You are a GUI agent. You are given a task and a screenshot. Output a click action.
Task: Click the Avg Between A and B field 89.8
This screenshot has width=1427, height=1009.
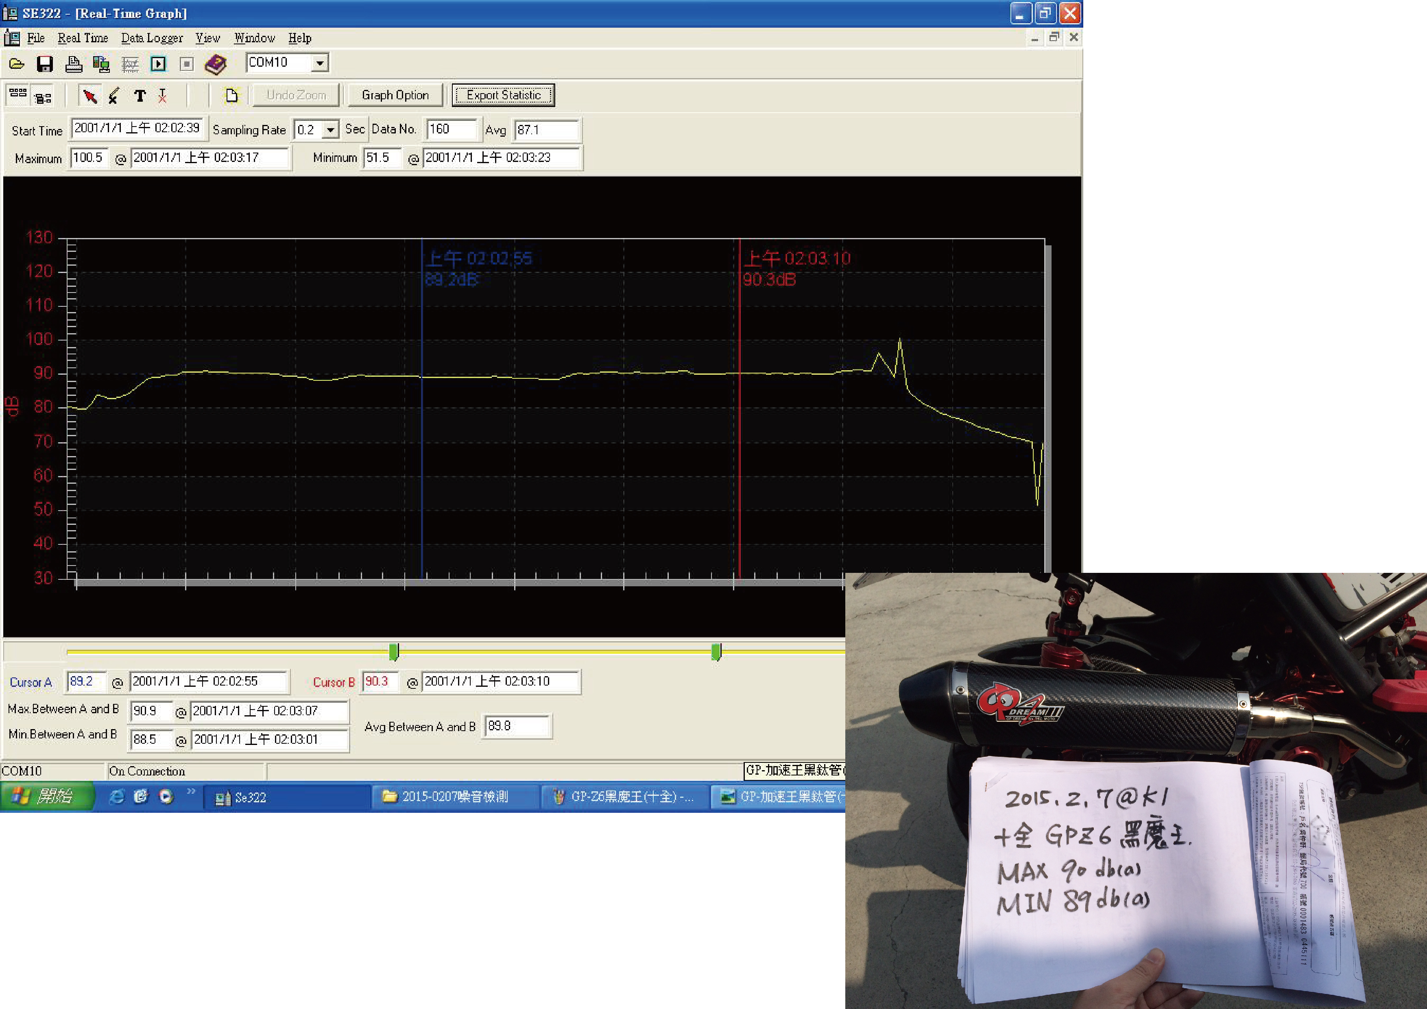click(x=518, y=726)
